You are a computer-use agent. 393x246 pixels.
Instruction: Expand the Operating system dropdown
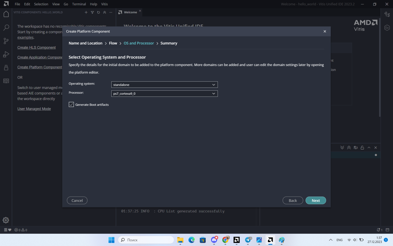point(164,85)
